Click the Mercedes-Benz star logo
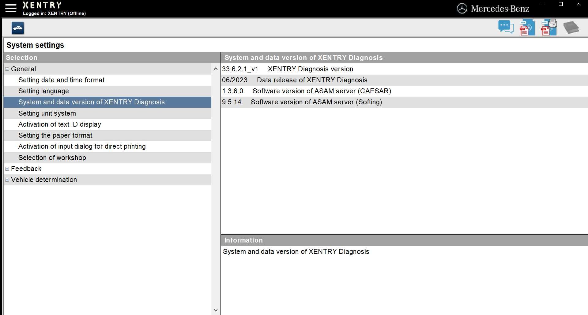 pos(462,9)
